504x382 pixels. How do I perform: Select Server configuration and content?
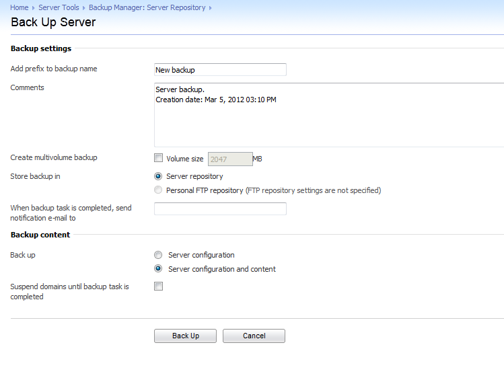click(158, 268)
